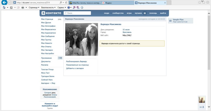Click the VK Поиск search field
This screenshot has height=111, width=211.
point(77,13)
